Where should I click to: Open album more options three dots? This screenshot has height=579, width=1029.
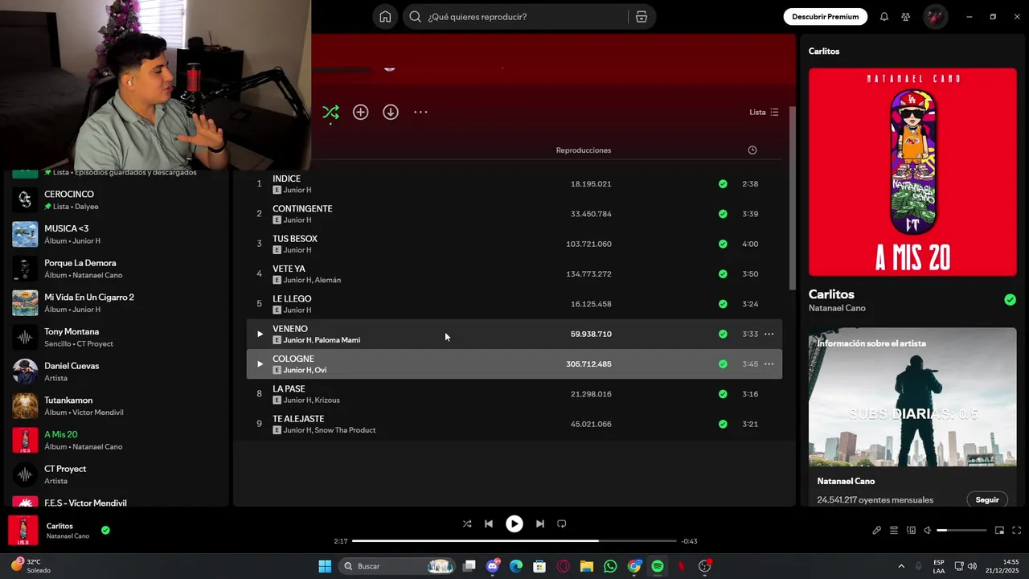420,113
